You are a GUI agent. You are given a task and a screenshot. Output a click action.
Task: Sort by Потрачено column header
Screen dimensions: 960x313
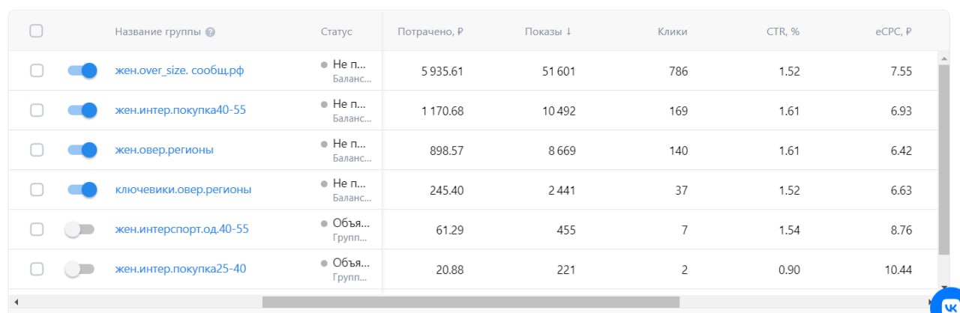pos(430,31)
